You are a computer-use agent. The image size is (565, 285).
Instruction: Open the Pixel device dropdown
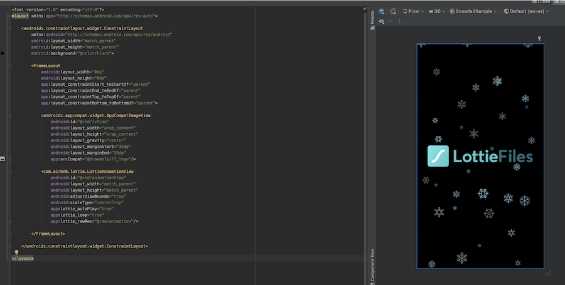pyautogui.click(x=413, y=11)
